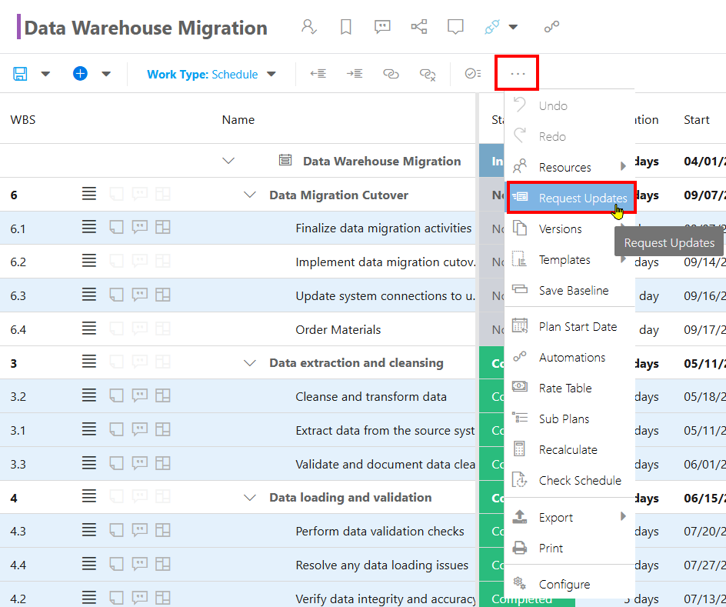Click the outdent task icon

pyautogui.click(x=318, y=74)
